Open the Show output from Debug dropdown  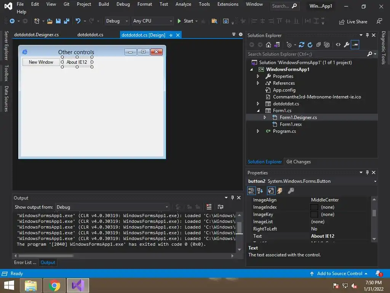click(x=112, y=207)
